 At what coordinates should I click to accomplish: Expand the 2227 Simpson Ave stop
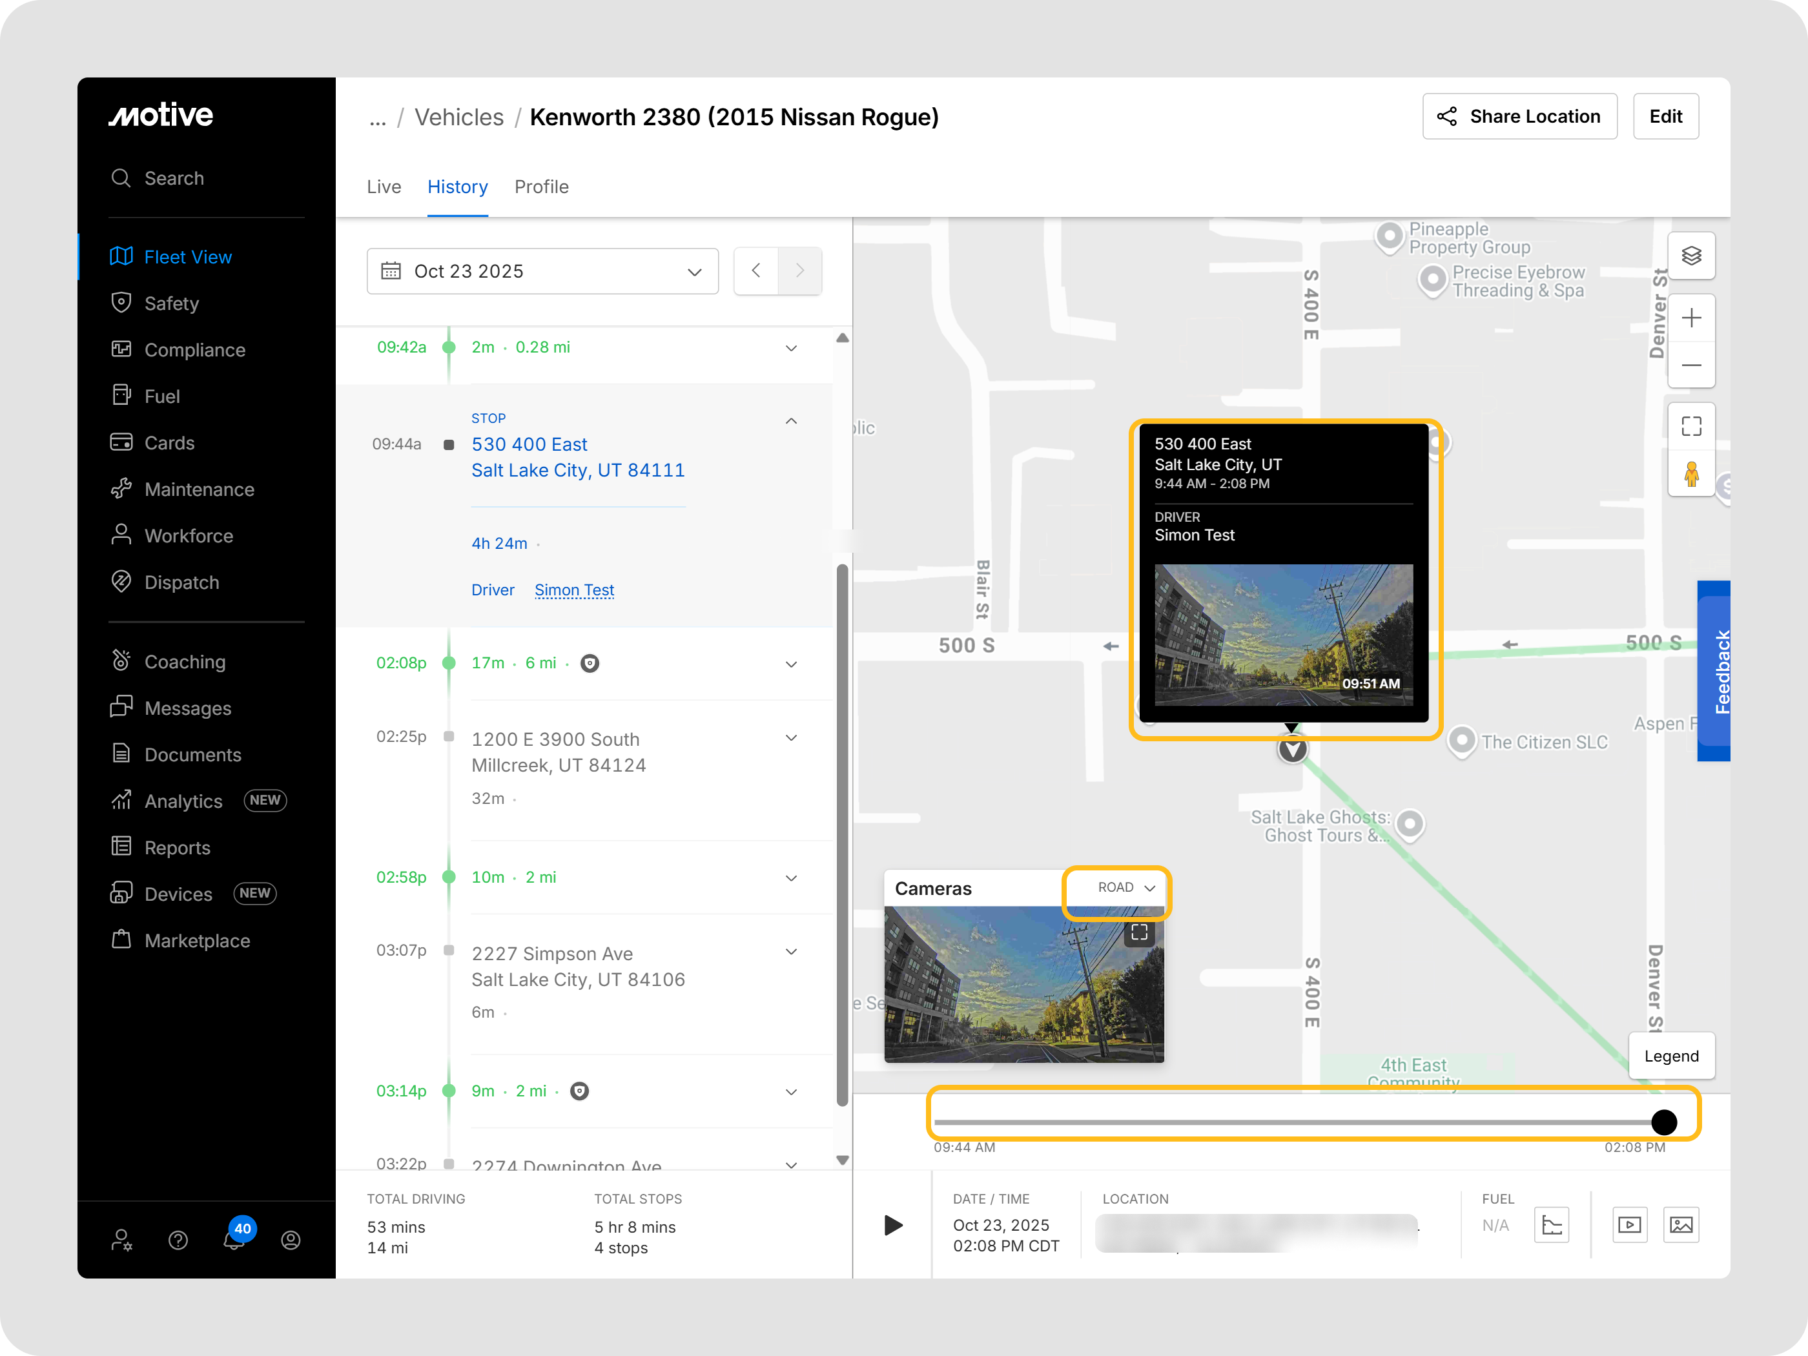(x=790, y=951)
